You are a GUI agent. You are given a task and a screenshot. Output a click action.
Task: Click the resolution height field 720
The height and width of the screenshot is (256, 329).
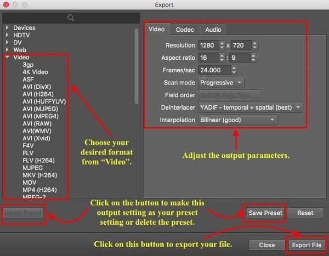click(241, 45)
